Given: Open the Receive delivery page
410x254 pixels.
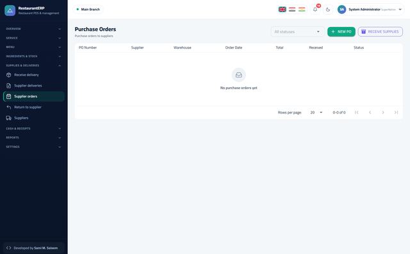Looking at the screenshot, I should click(x=33, y=75).
